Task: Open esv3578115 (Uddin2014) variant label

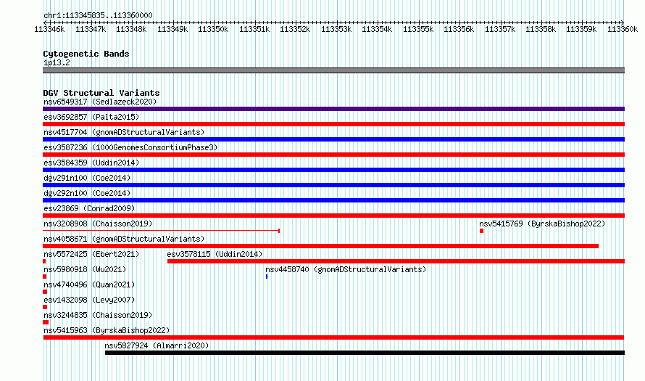Action: [215, 254]
